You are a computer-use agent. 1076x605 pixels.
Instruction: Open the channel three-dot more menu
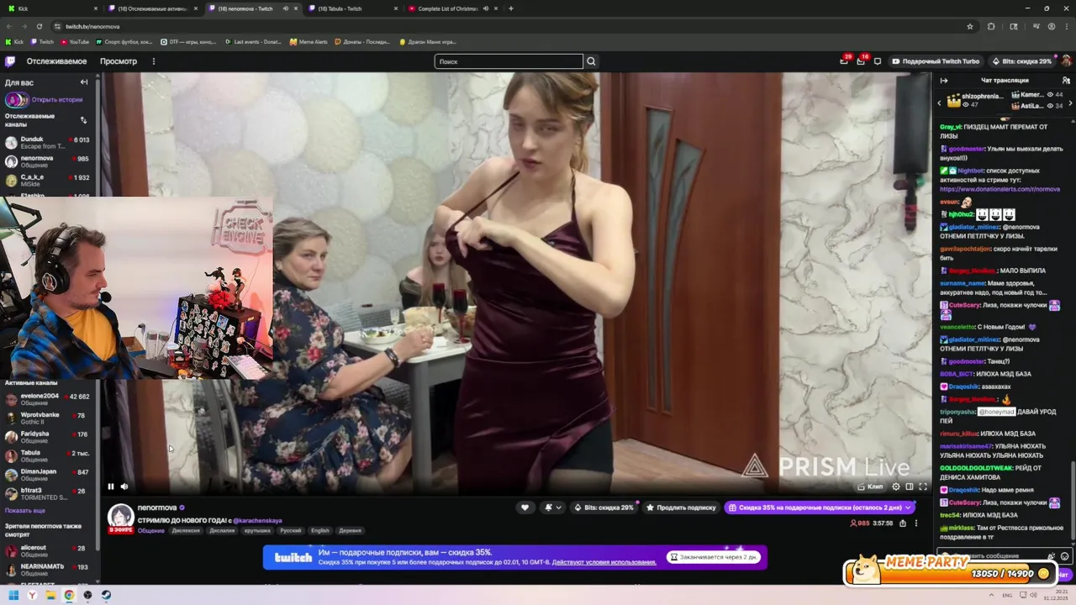coord(916,523)
